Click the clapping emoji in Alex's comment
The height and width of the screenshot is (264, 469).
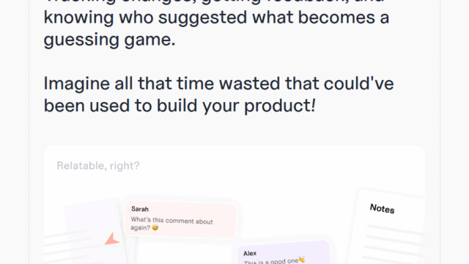tap(302, 260)
